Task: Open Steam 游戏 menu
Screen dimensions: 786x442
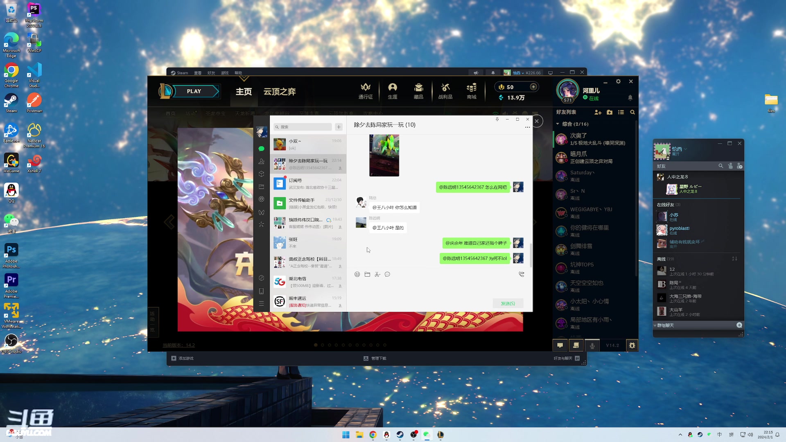Action: point(225,73)
